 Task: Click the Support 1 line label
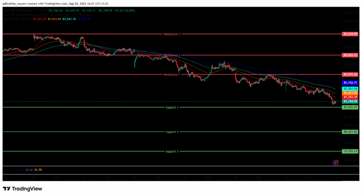tap(172, 107)
